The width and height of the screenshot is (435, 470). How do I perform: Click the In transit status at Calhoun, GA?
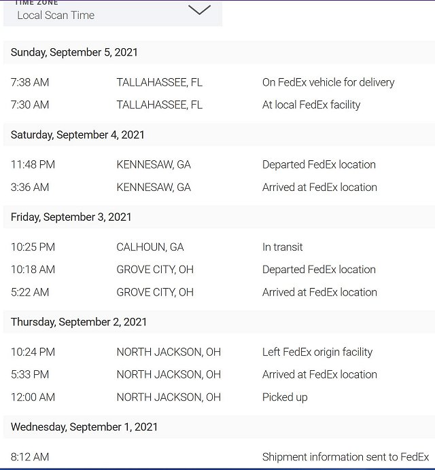282,247
